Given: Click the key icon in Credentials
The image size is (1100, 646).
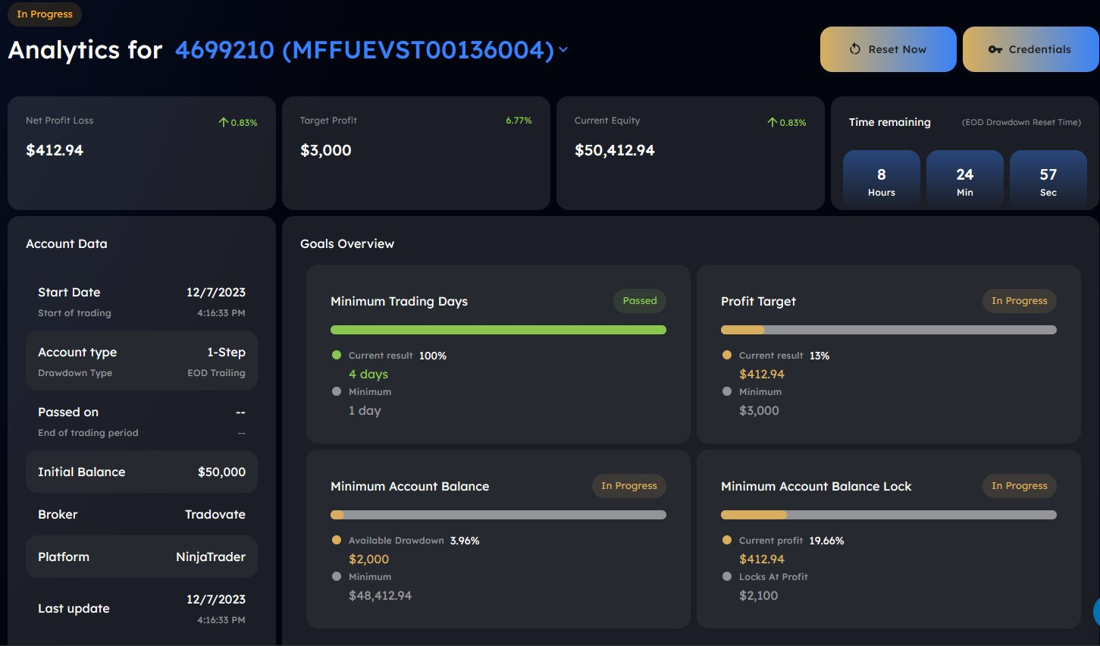Looking at the screenshot, I should (995, 49).
